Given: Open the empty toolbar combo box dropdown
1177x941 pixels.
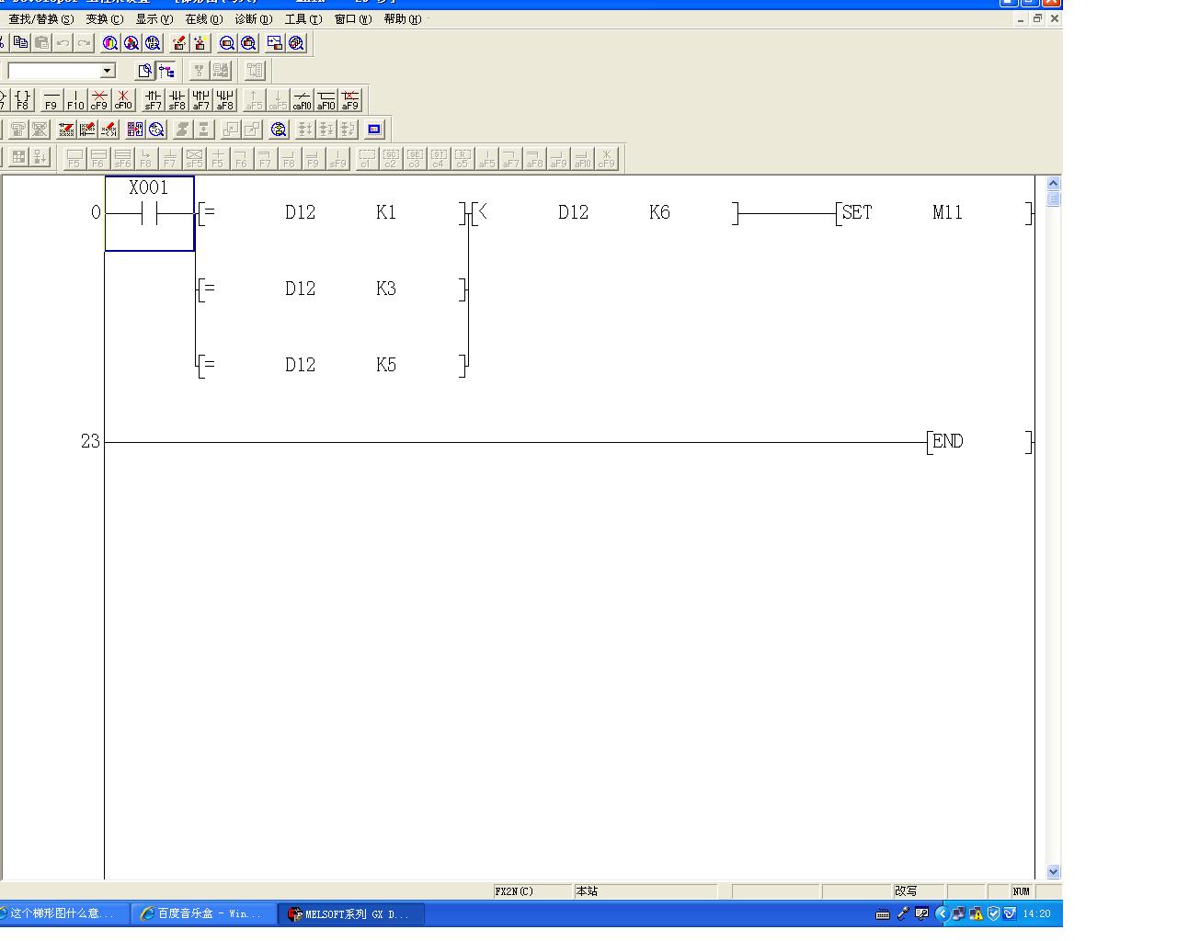Looking at the screenshot, I should (x=108, y=71).
